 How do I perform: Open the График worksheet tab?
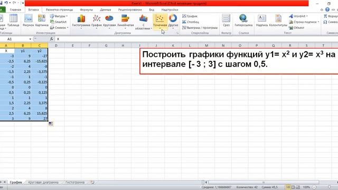click(16, 182)
